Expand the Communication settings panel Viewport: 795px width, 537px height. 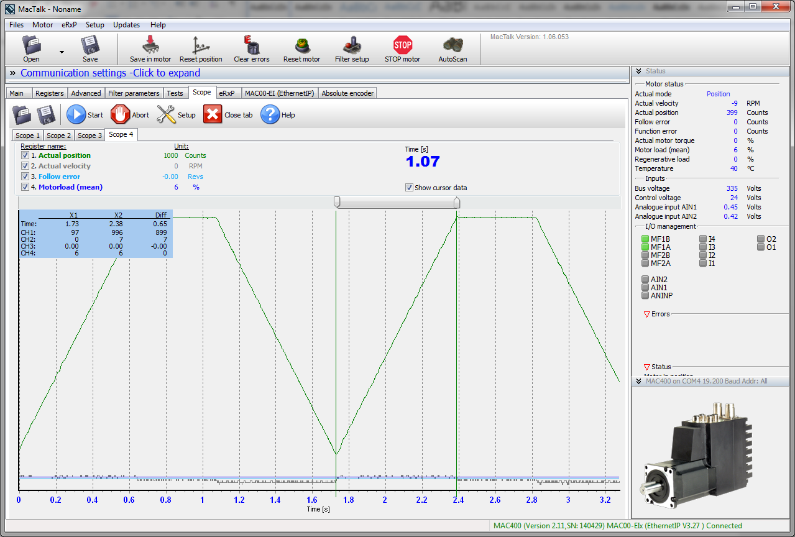click(110, 73)
